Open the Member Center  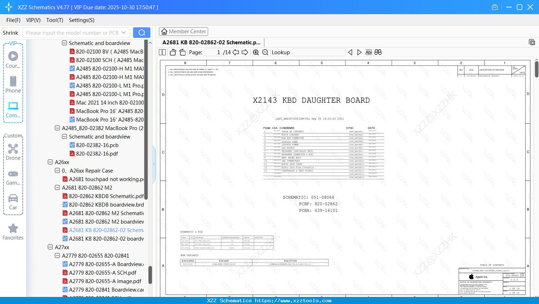click(x=183, y=32)
